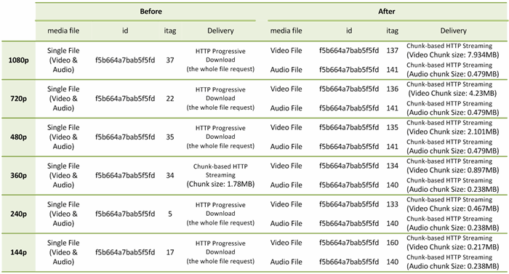This screenshot has width=509, height=274.
Task: Click the Before 'Delivery' column header
Action: [220, 31]
